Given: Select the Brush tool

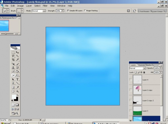Looking at the screenshot, I should pyautogui.click(x=17, y=64).
